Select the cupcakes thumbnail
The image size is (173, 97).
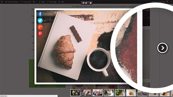[98, 92]
